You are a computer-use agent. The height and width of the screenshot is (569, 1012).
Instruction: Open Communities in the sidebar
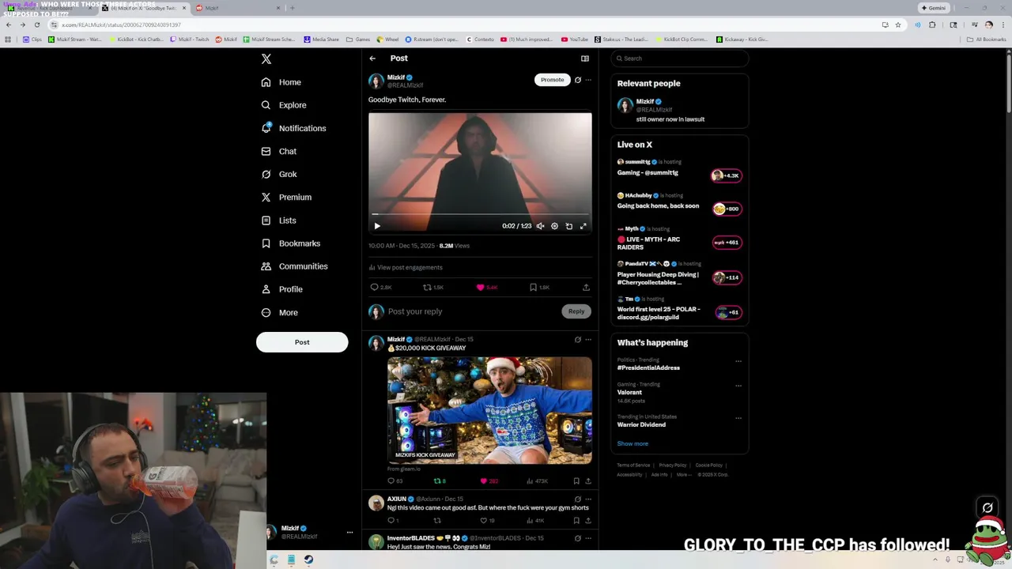coord(294,266)
